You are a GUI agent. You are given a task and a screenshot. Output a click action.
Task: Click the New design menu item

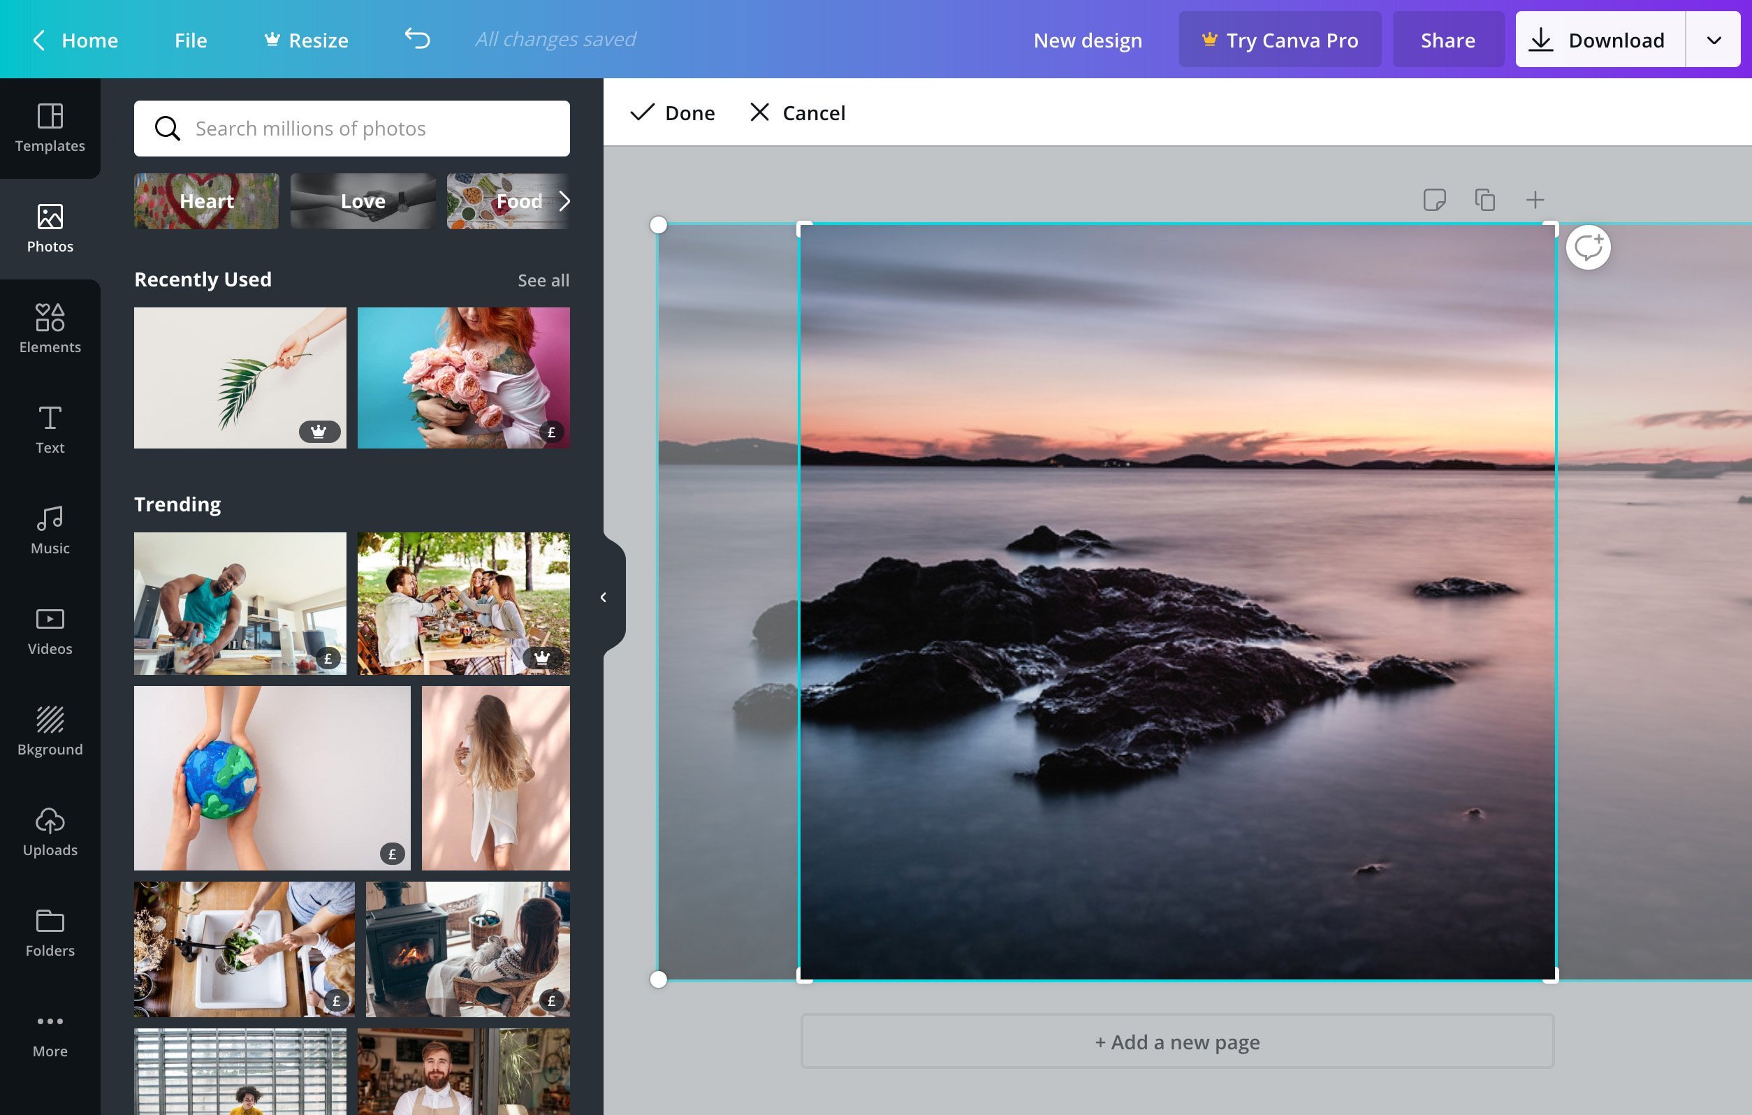(1088, 38)
